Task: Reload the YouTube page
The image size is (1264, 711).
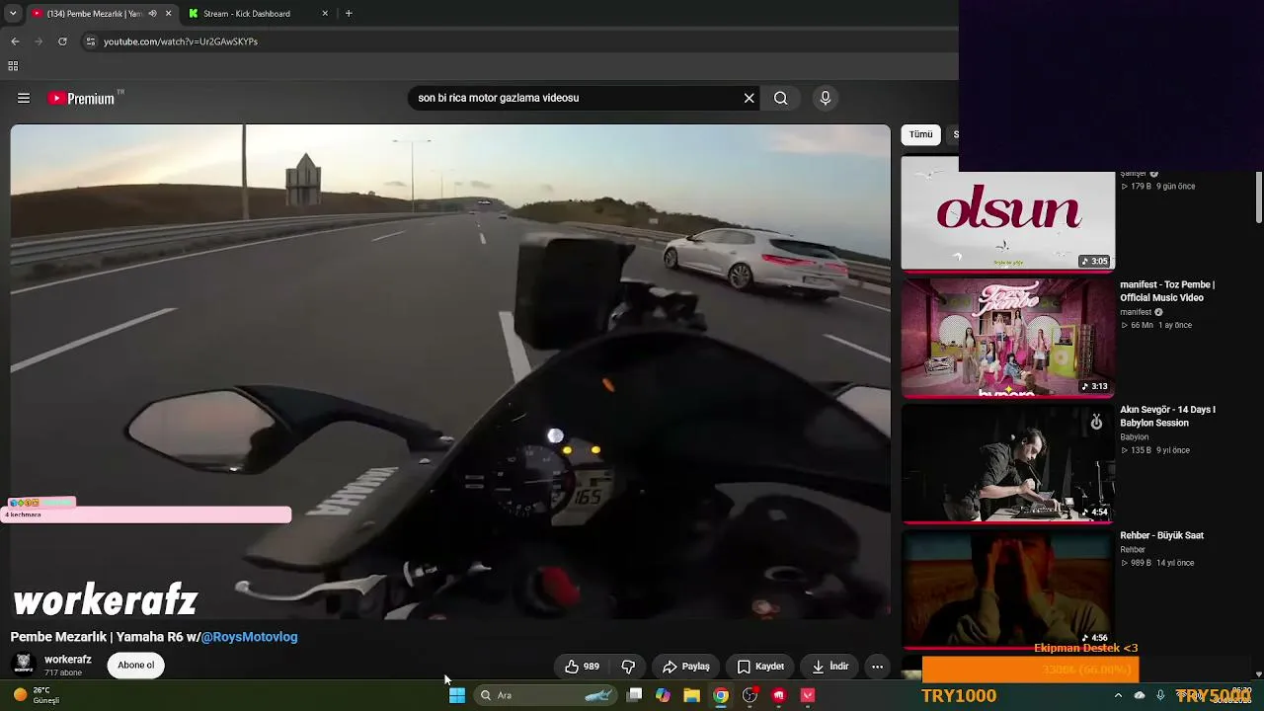Action: click(x=62, y=41)
